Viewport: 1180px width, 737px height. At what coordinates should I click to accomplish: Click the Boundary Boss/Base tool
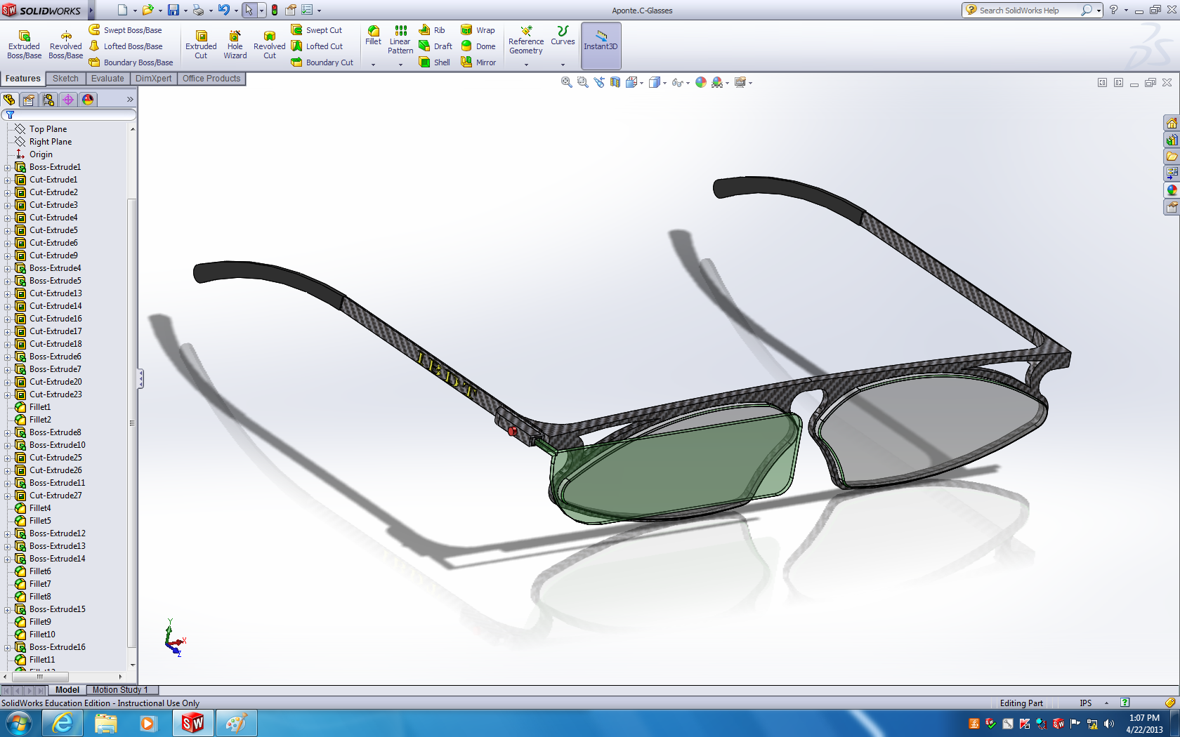point(131,62)
